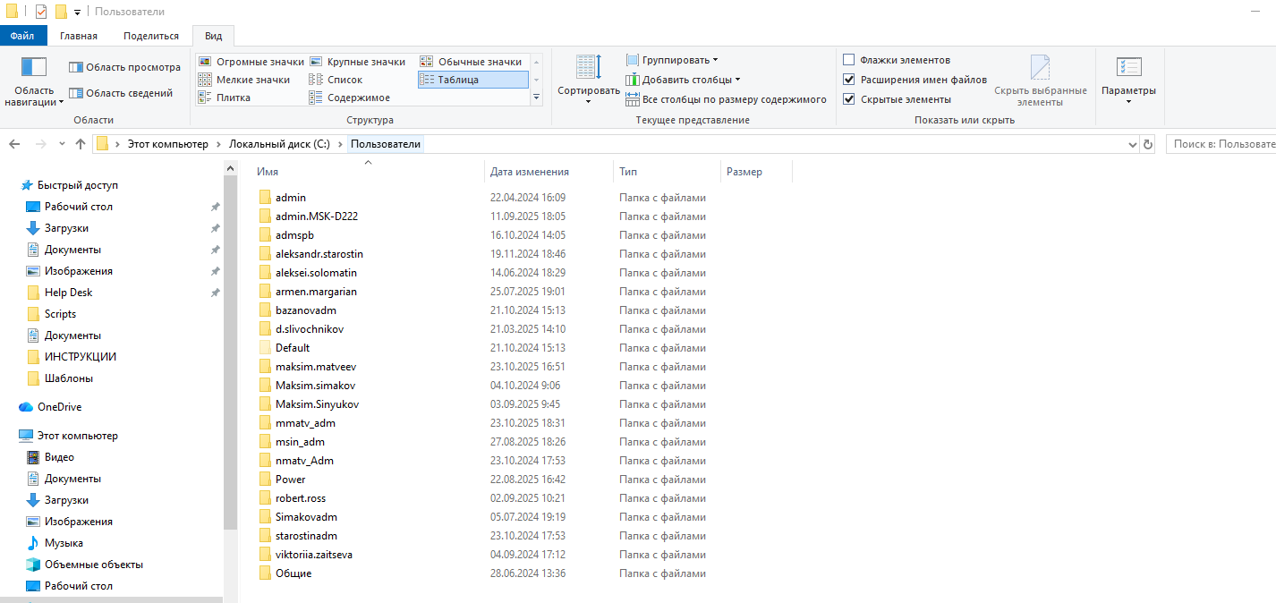Click the navigation pane vertical scrollbar
Viewport: 1276px width, 603px height.
[230, 358]
